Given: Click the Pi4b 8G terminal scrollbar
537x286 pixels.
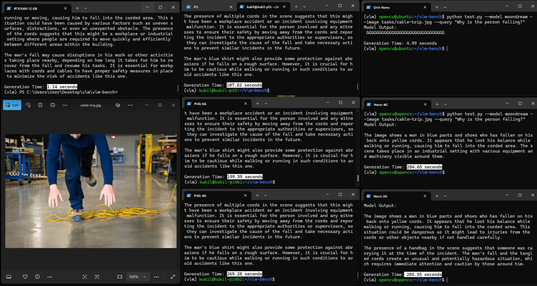Looking at the screenshot, I should pyautogui.click(x=358, y=178).
